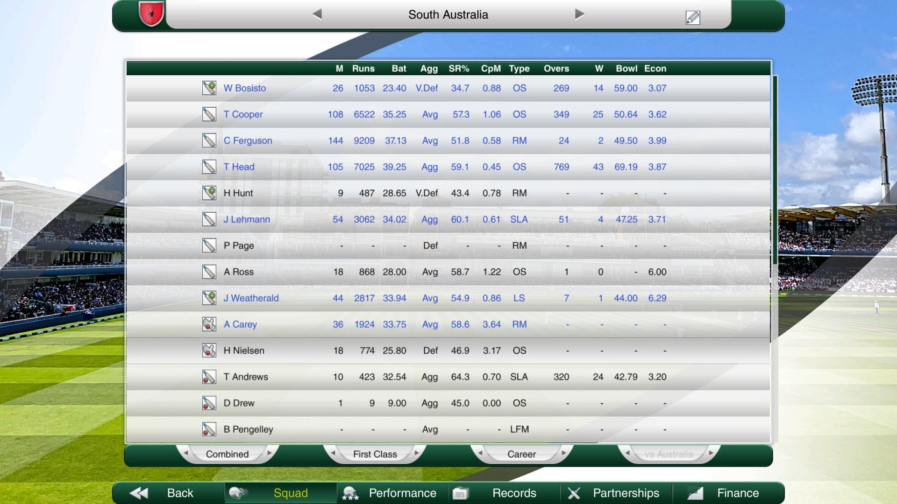Click T Andrews's 24 wickets value
Viewport: 897px width, 504px height.
[x=598, y=377]
